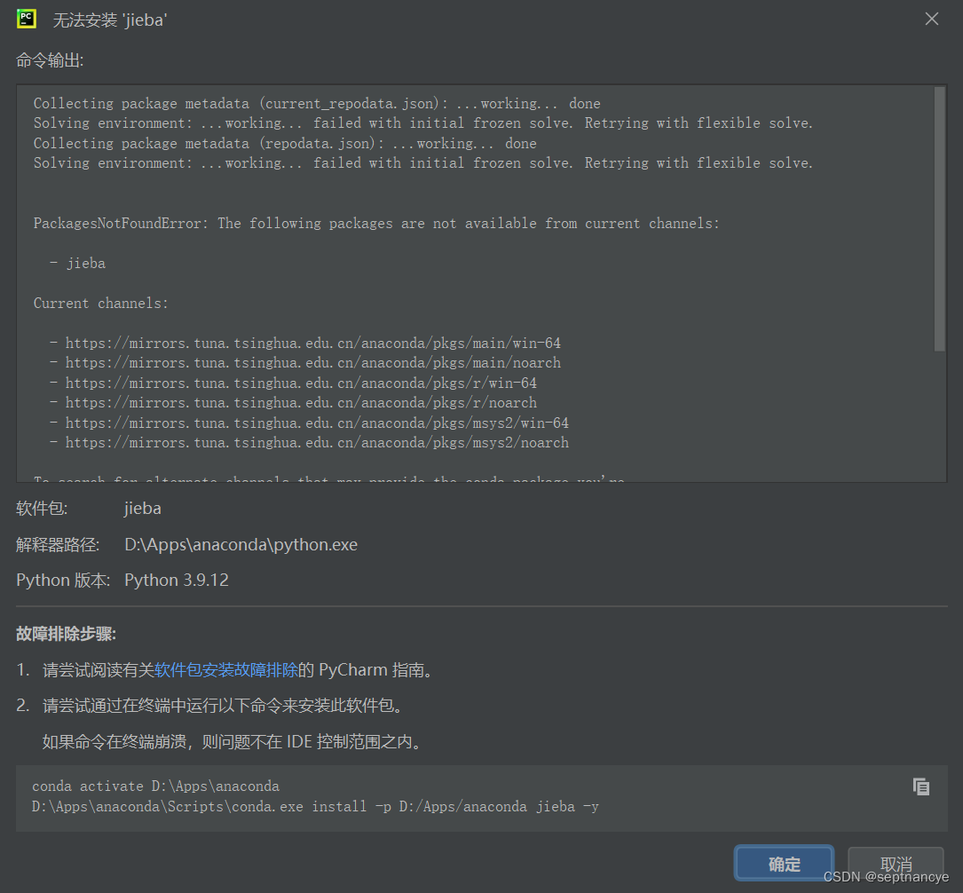Select the pkgs/msys2/win-64 channel URL
This screenshot has height=893, width=963.
coord(317,423)
